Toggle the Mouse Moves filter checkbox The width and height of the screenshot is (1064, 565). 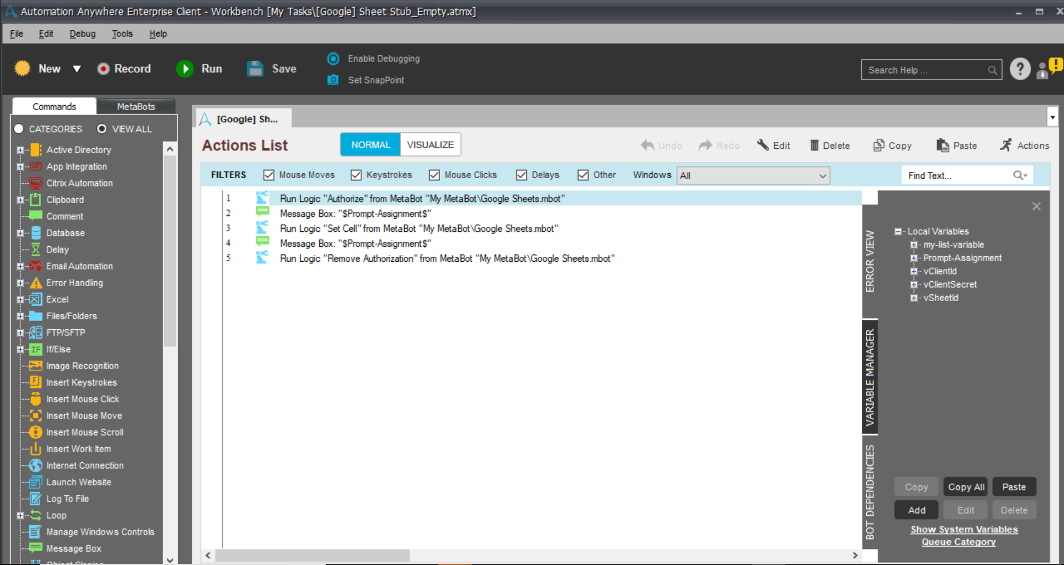(269, 175)
